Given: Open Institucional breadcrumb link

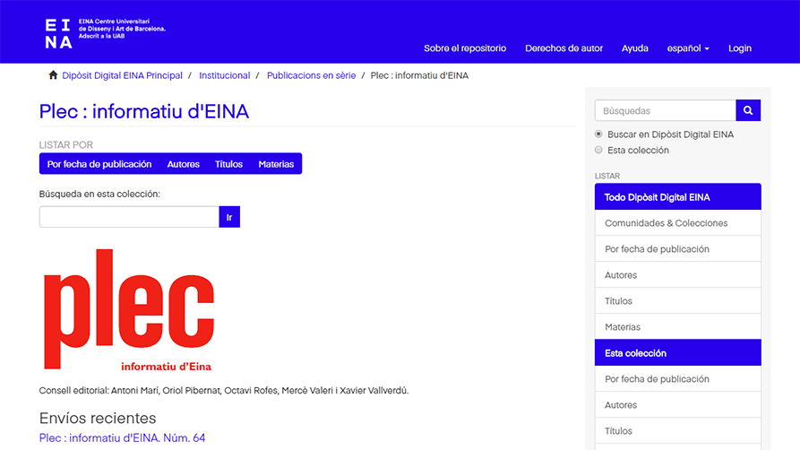Looking at the screenshot, I should click(225, 75).
